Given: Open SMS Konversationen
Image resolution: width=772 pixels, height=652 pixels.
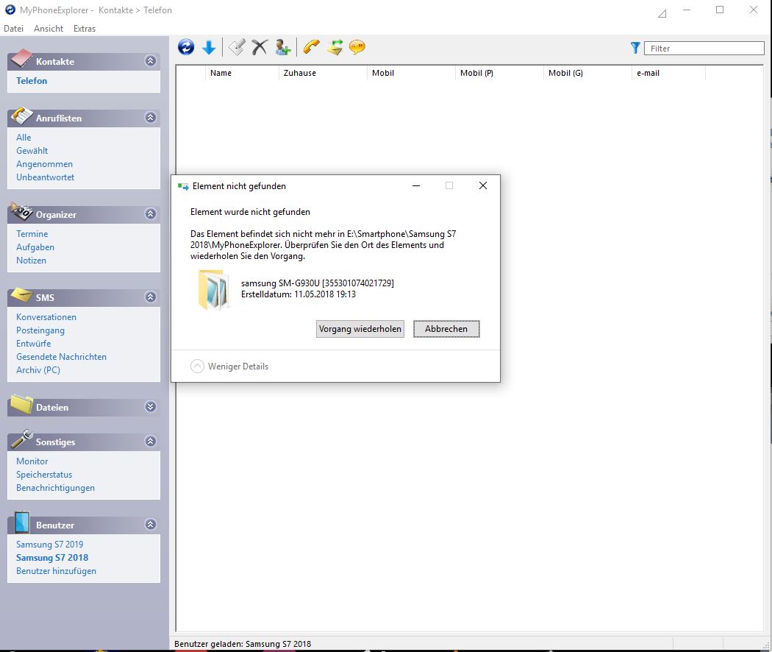Looking at the screenshot, I should 46,317.
